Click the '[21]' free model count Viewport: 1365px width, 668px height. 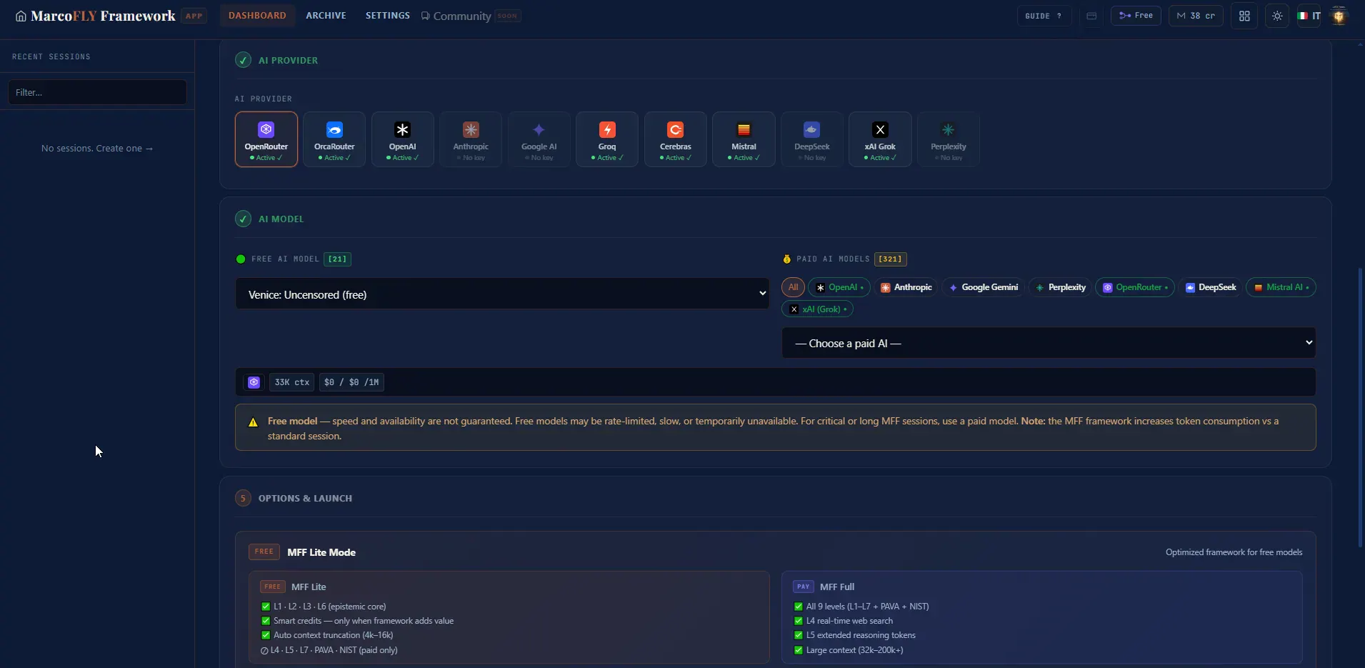337,259
